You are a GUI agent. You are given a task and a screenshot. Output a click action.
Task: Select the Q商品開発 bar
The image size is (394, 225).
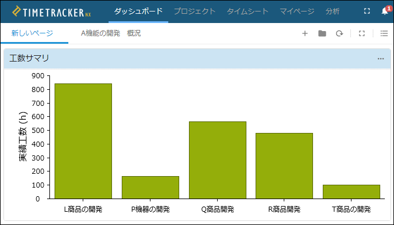pyautogui.click(x=218, y=160)
